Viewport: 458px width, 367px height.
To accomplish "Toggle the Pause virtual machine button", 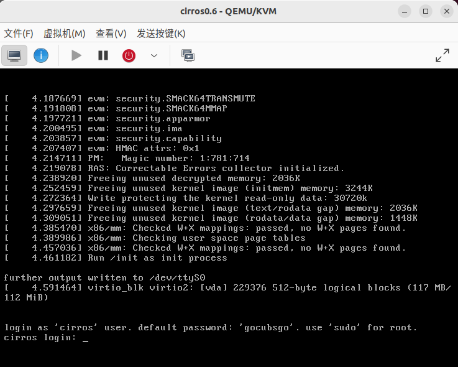I will tap(103, 55).
